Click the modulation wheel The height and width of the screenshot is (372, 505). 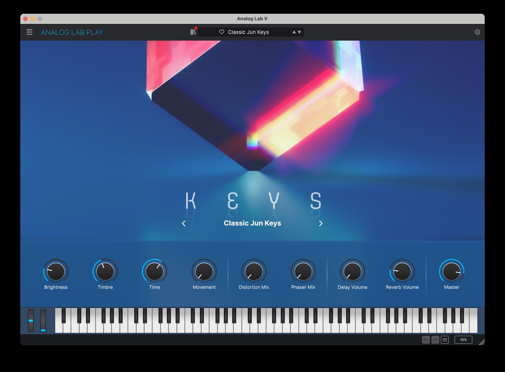point(43,321)
